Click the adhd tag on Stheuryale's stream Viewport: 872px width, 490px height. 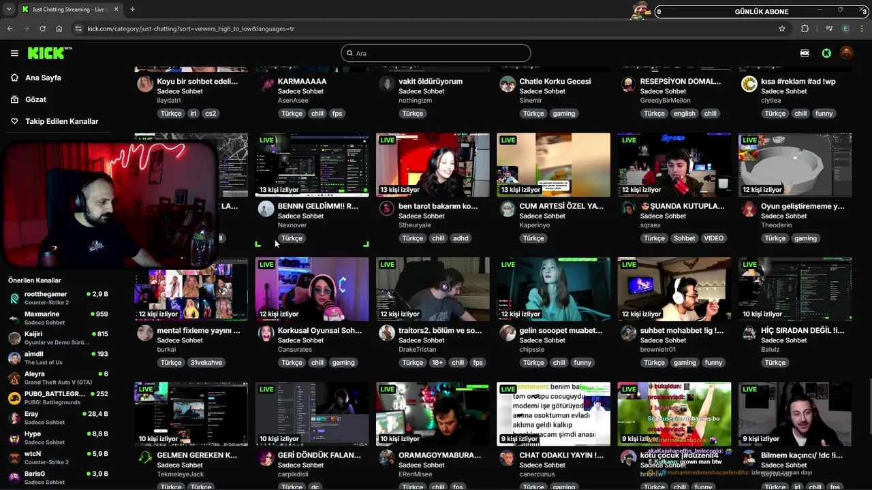pos(461,238)
